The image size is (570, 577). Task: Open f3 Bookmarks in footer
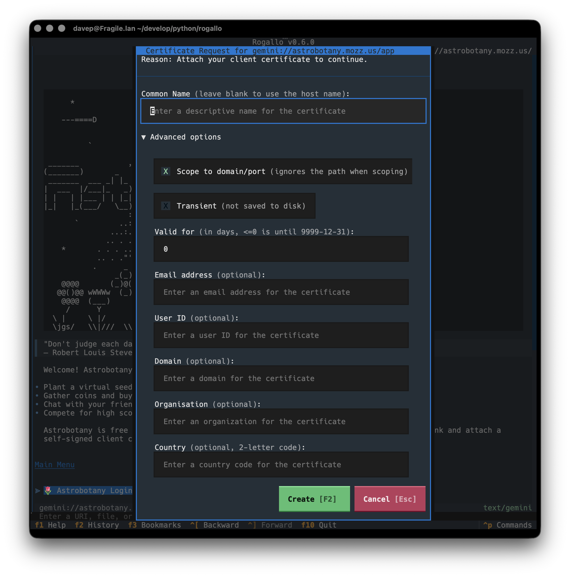click(x=155, y=525)
